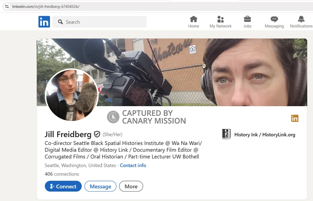Open the Messaging chat icon
The image size is (313, 201).
[274, 19]
